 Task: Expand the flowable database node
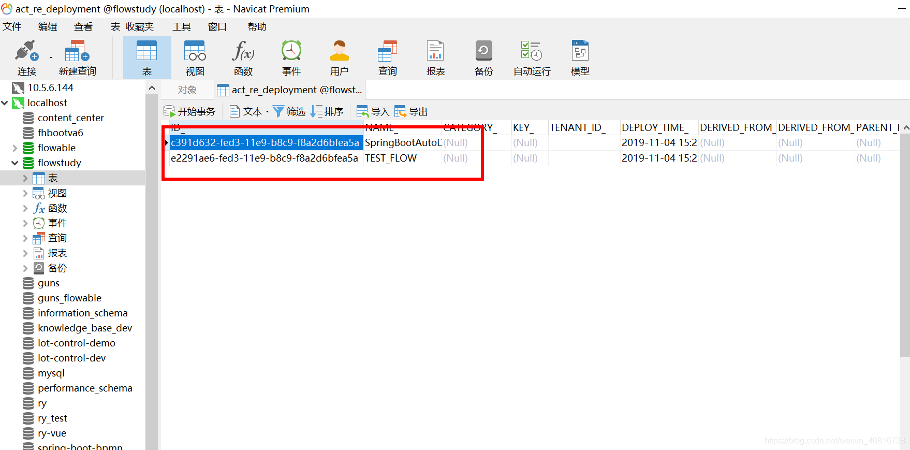coord(15,148)
